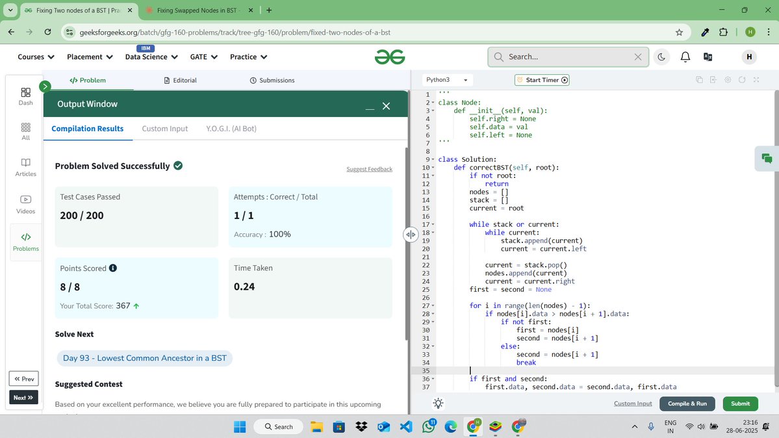Open the Python3 language dropdown
The image size is (779, 438).
tap(446, 79)
